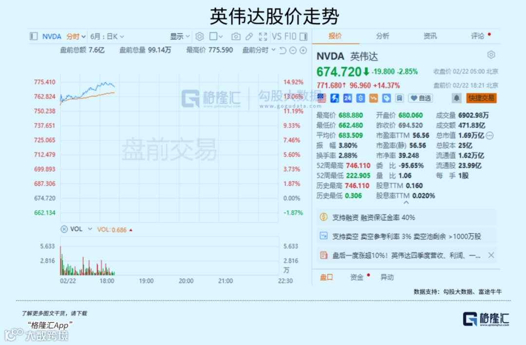This screenshot has height=345, width=526.
Task: Open the 支持融资 margin info row
Action: click(406, 218)
